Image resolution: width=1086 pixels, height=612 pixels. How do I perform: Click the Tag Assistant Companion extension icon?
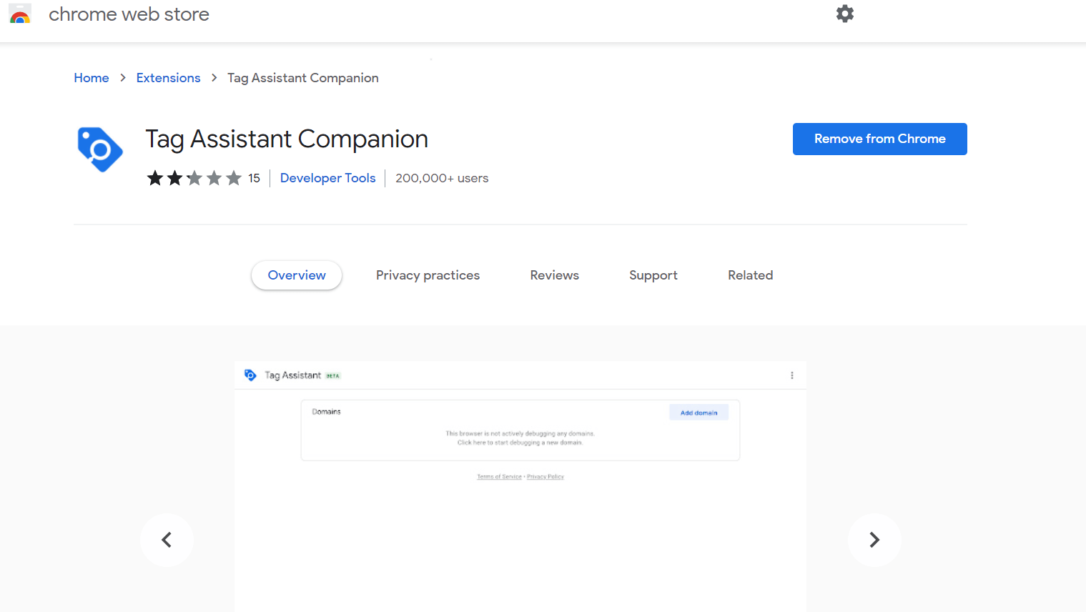coord(100,149)
